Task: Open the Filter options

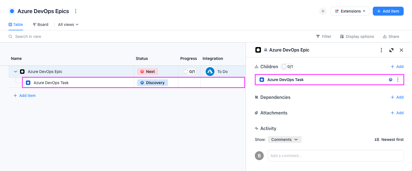Action: (x=324, y=36)
